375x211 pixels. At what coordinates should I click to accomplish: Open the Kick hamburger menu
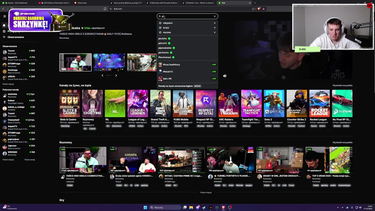pyautogui.click(x=4, y=16)
